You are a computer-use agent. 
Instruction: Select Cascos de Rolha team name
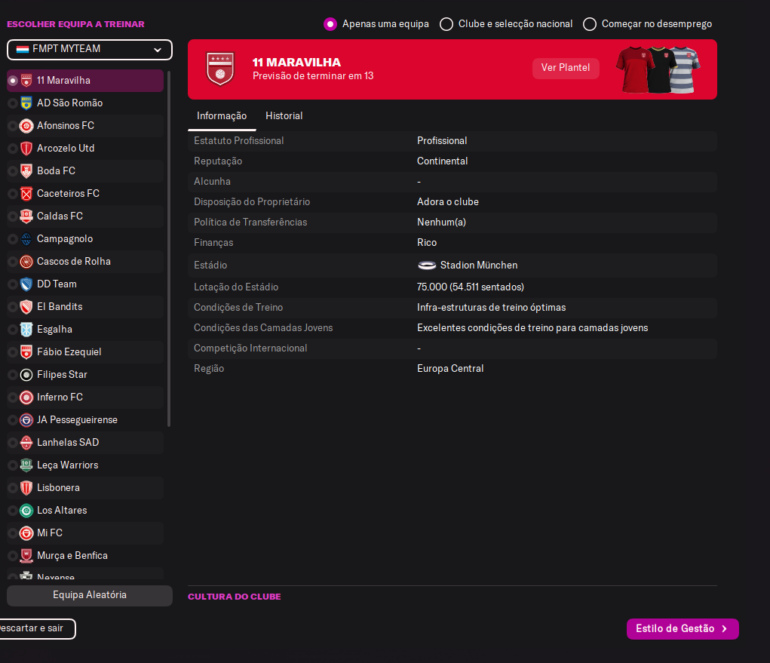pos(74,261)
